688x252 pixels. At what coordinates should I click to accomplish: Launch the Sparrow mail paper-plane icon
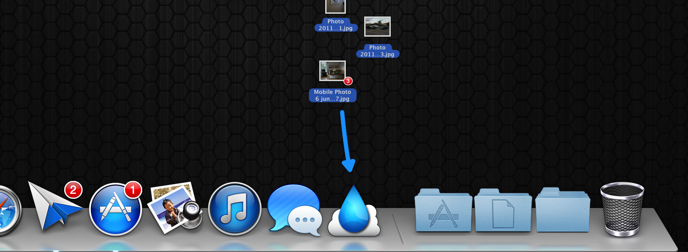55,205
